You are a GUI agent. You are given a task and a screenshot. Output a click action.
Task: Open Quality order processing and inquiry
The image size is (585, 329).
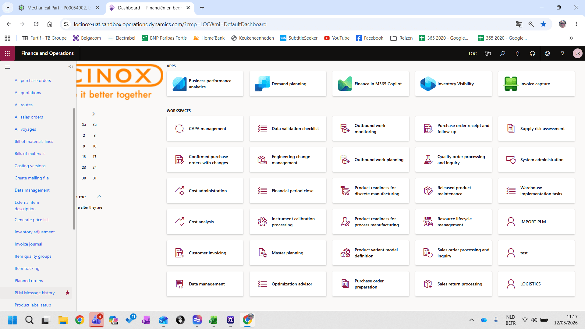coord(454,160)
